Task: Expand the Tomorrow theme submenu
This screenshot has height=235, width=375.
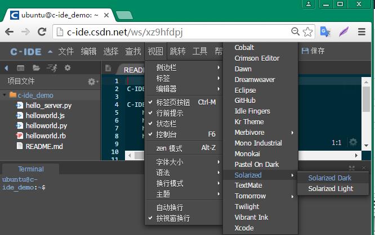Action: tap(261, 196)
